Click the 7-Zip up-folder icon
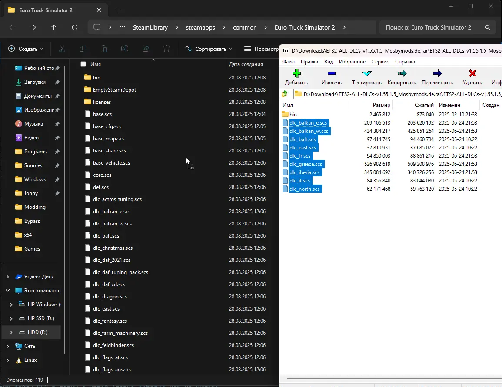The width and height of the screenshot is (502, 387). point(285,94)
